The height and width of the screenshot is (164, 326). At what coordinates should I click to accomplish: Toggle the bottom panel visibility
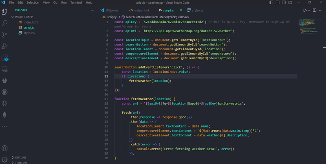(x=278, y=2)
